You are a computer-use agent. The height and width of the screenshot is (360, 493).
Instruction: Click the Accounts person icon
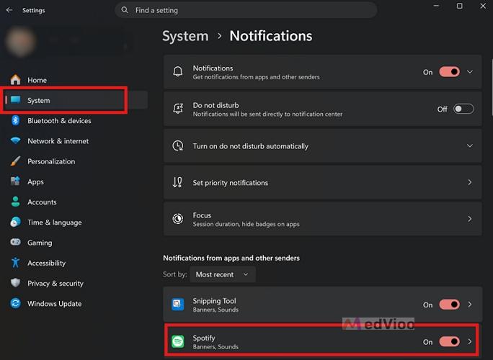coord(15,202)
